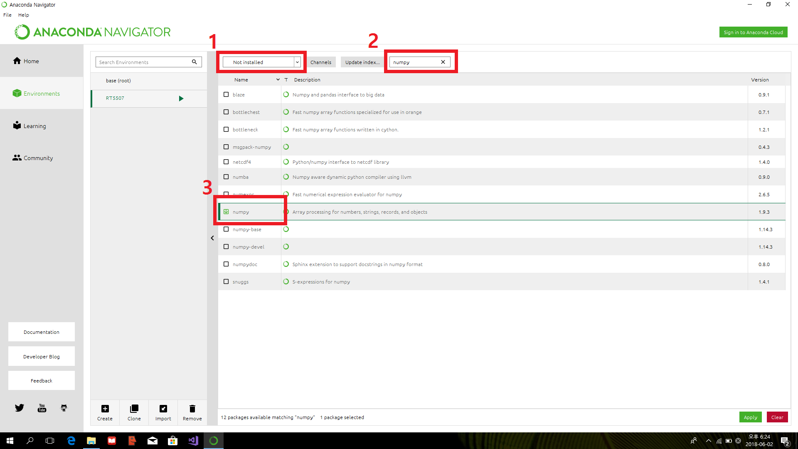This screenshot has width=798, height=449.
Task: Check the bottlechest package checkbox
Action: coord(226,112)
